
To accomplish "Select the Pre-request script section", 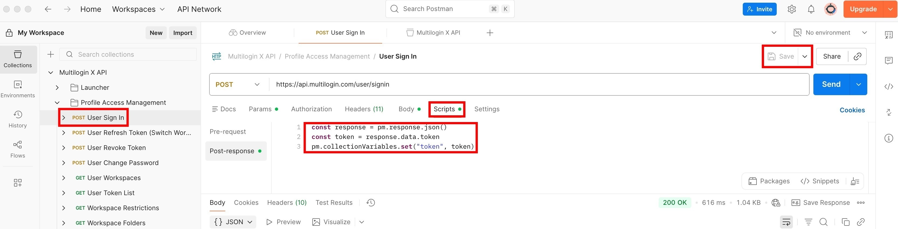I will pyautogui.click(x=228, y=132).
